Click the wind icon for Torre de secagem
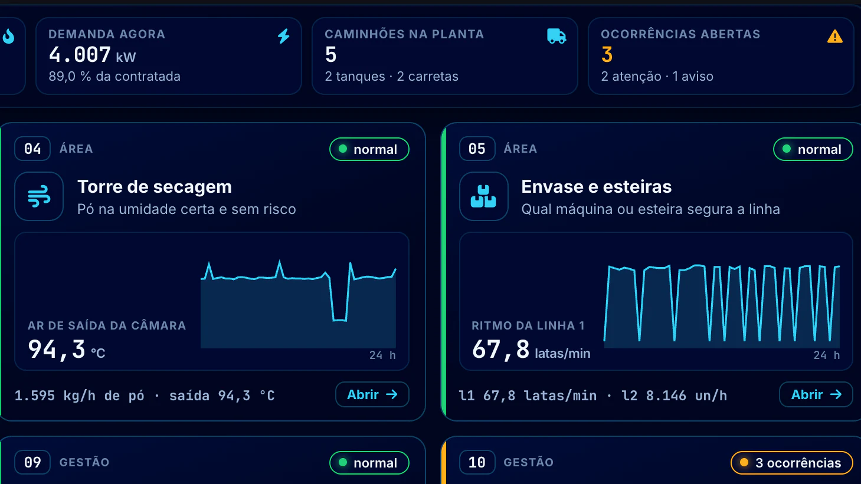The width and height of the screenshot is (861, 484). coord(39,196)
